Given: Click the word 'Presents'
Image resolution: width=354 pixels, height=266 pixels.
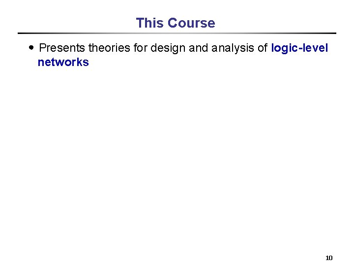Looking at the screenshot, I should (x=62, y=48).
